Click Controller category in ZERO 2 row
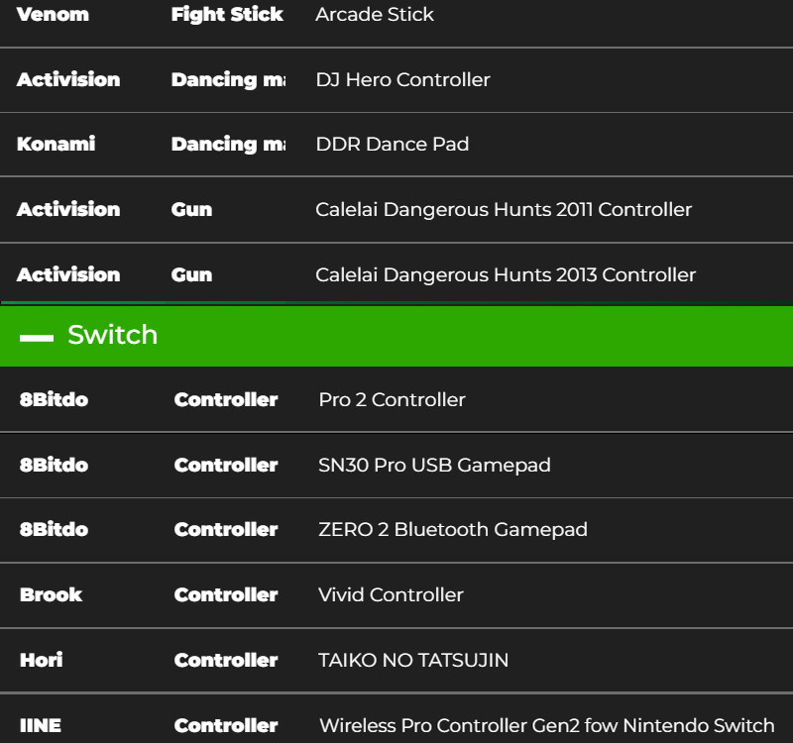This screenshot has height=743, width=793. [226, 529]
